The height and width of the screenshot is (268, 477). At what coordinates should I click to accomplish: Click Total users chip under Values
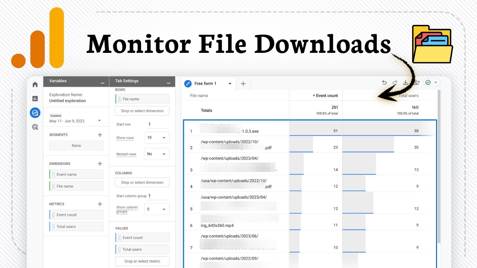coord(142,249)
